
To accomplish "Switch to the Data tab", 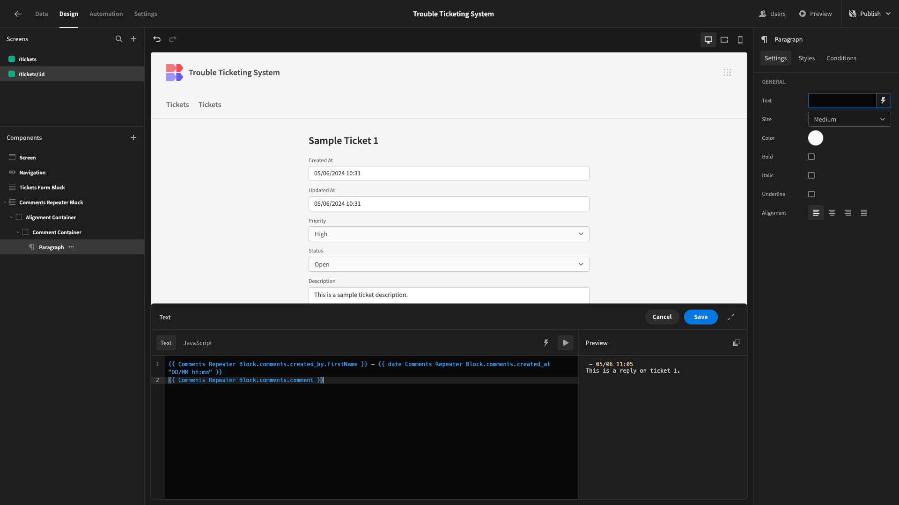I will (41, 14).
